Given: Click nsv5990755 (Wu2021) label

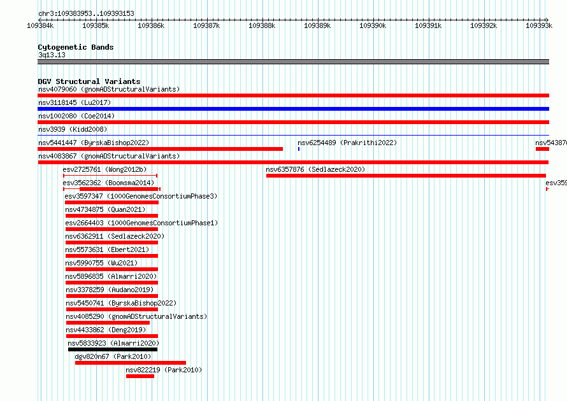Looking at the screenshot, I should [101, 263].
